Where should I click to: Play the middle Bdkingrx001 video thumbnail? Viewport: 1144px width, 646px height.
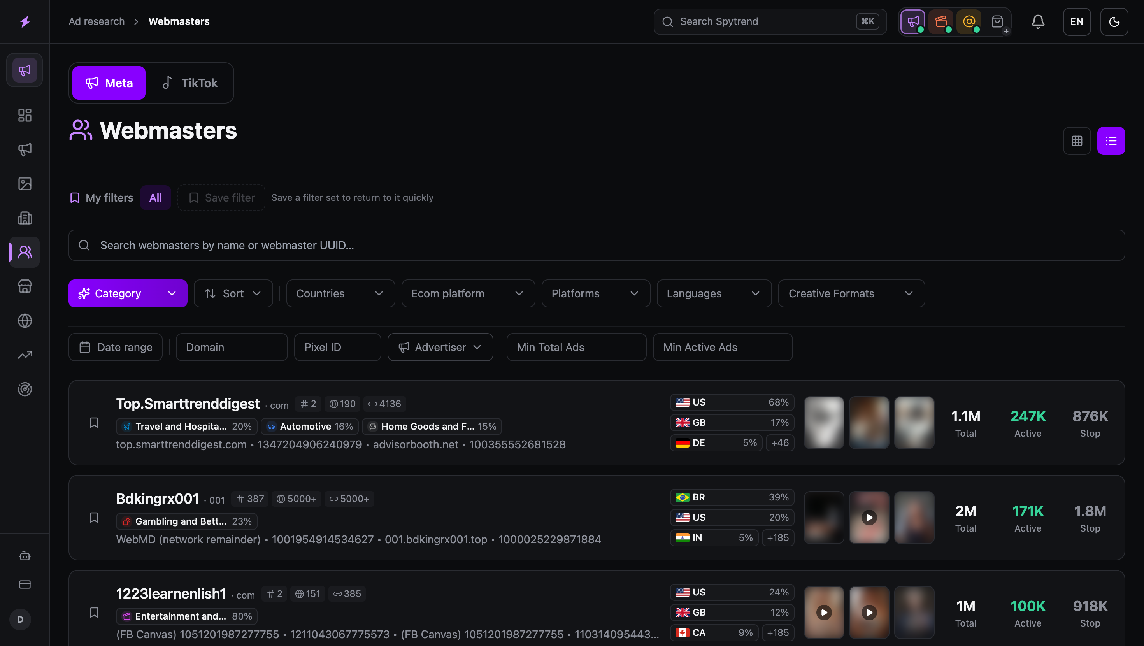(869, 518)
